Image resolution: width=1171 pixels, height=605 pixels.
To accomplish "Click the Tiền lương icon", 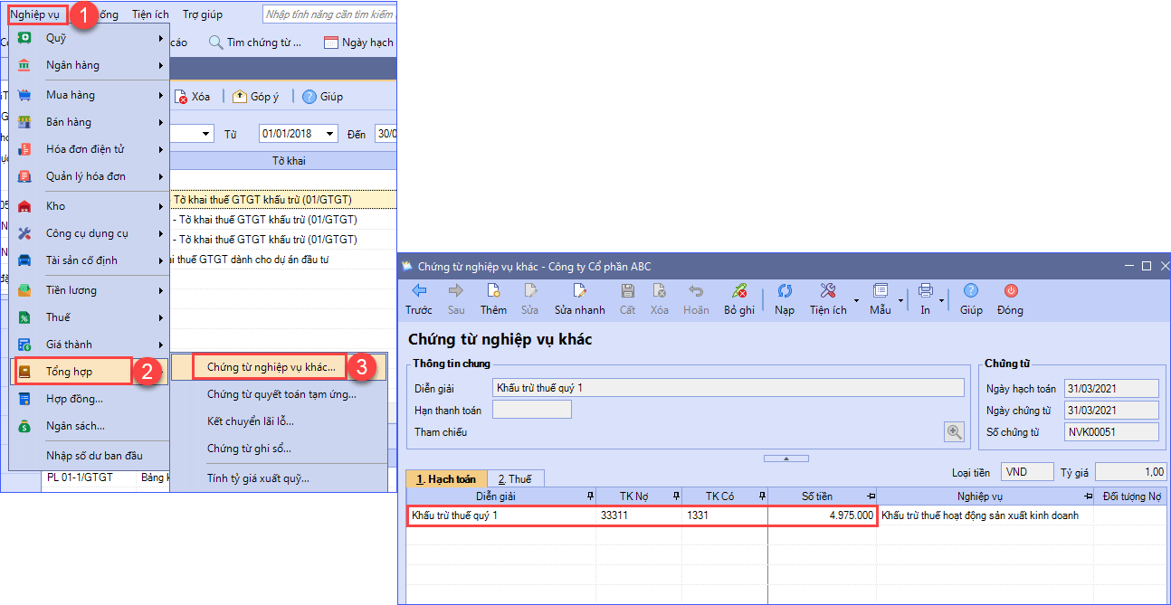I will pyautogui.click(x=25, y=290).
